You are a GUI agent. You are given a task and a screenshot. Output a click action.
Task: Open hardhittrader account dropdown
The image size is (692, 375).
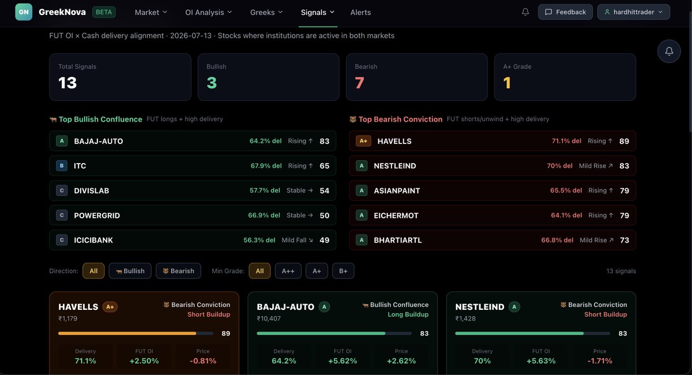click(x=634, y=12)
